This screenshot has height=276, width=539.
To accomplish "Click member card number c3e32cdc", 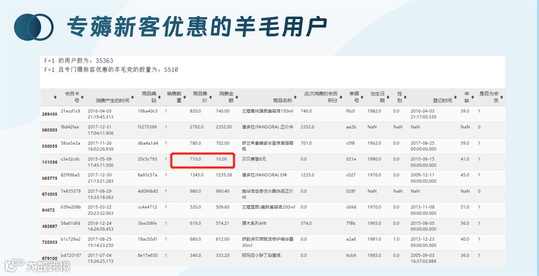I will coord(70,159).
